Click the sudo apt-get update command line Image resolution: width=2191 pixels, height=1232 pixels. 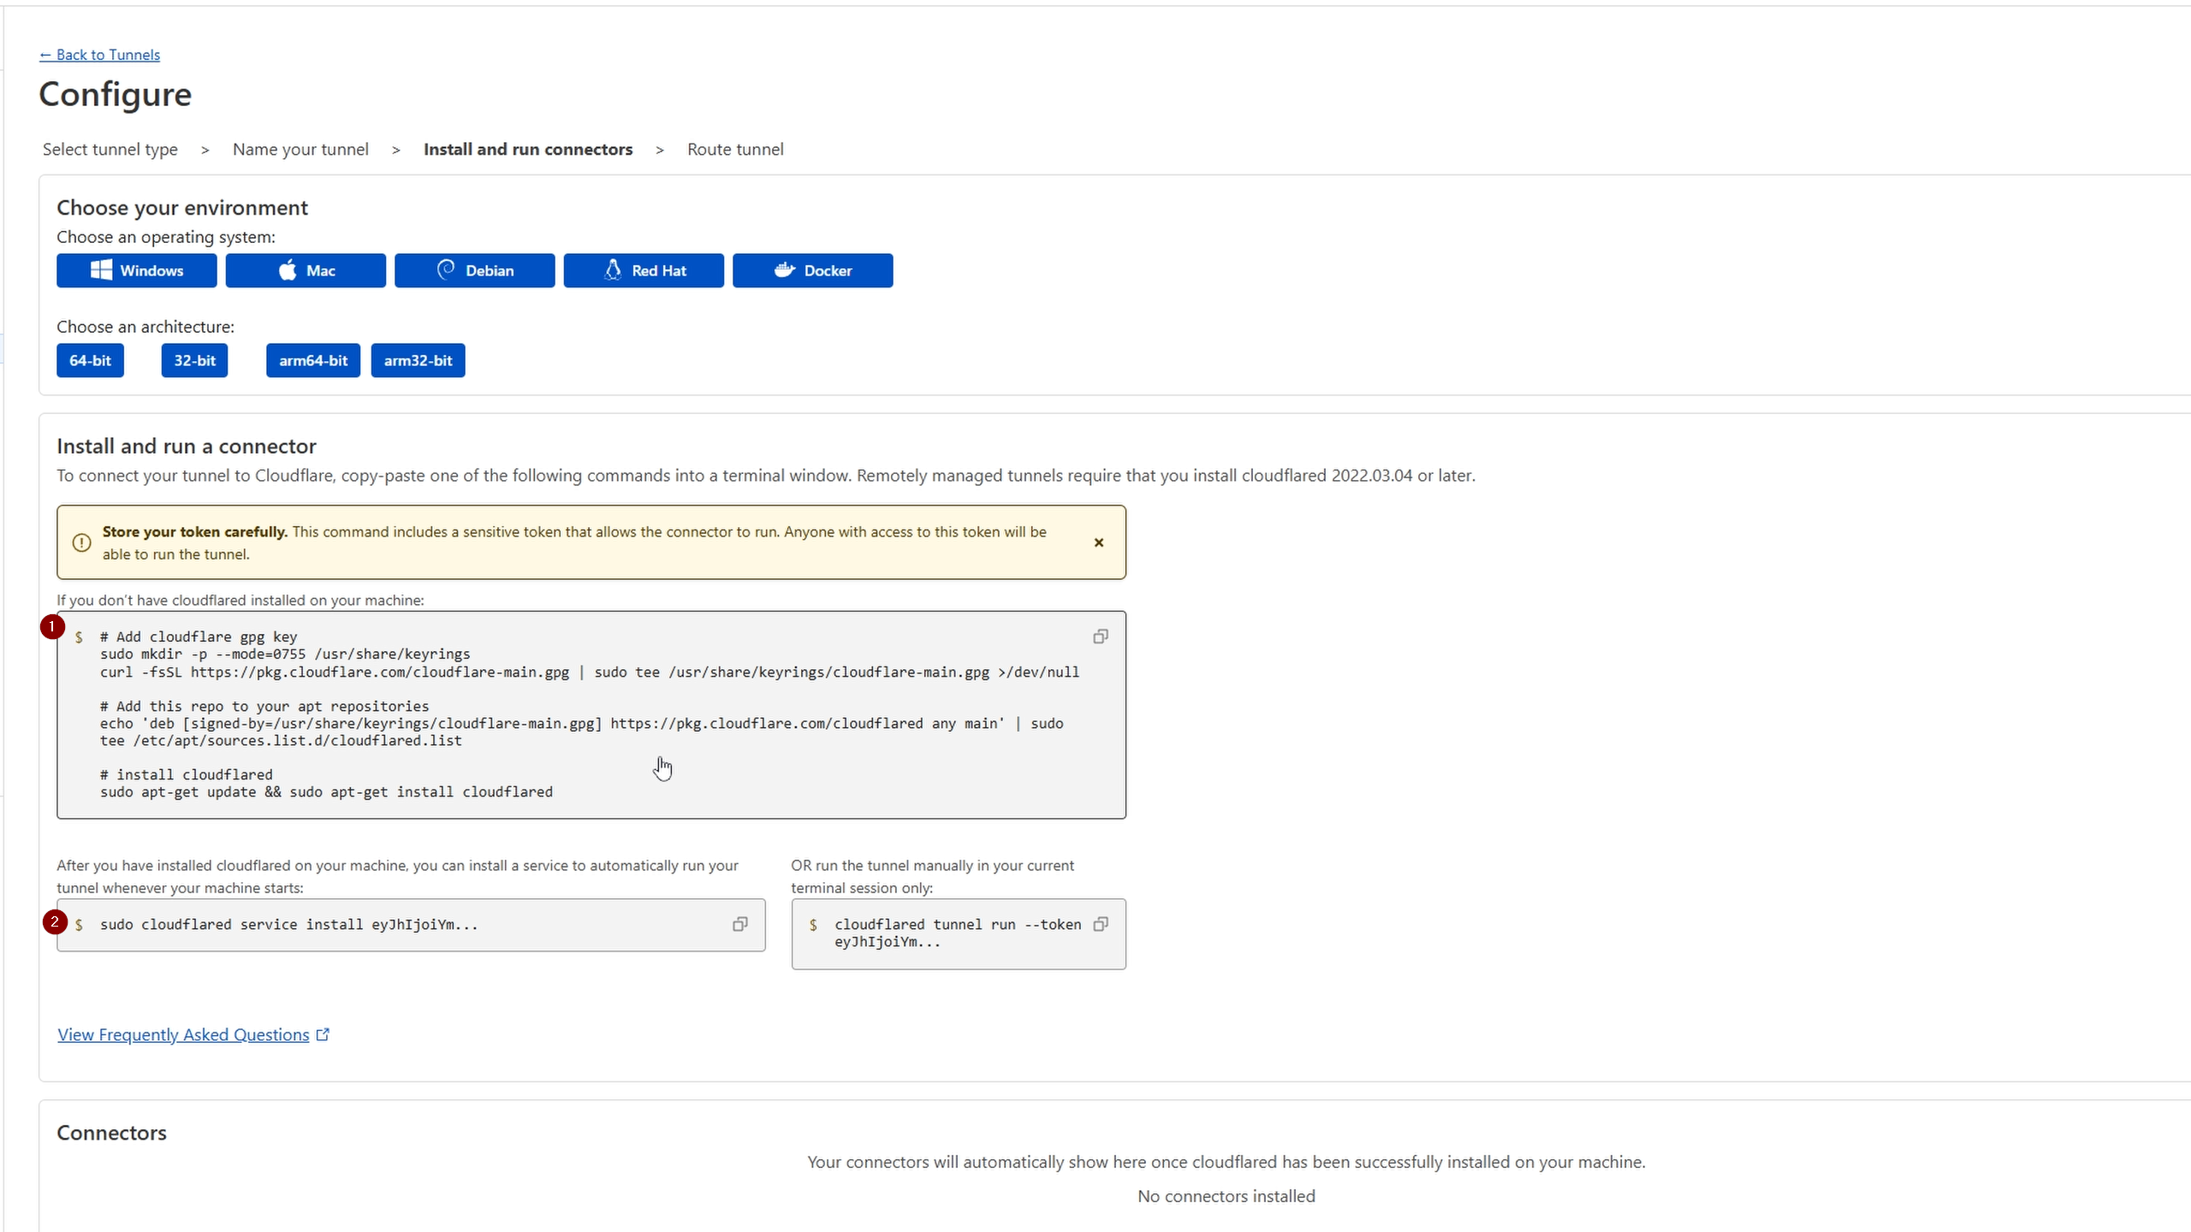point(326,791)
